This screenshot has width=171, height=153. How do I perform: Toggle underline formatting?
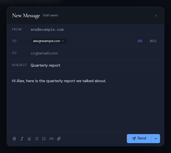tap(29, 139)
